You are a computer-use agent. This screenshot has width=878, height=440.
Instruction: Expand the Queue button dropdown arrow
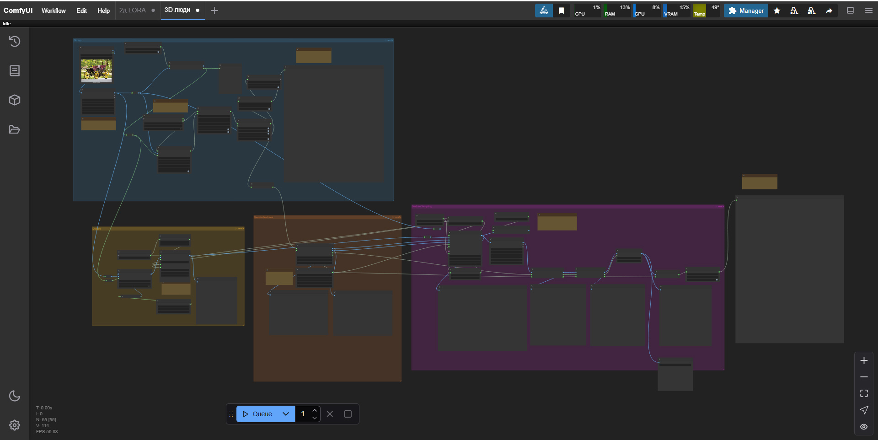(x=286, y=414)
